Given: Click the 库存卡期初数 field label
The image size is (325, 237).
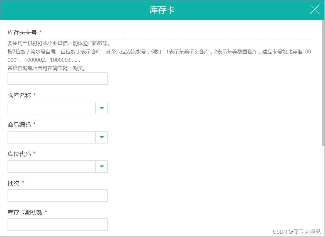Looking at the screenshot, I should click(25, 212).
